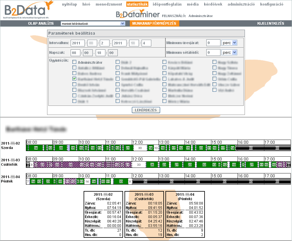Click Wednesday's white 30-minute block at noon

140,148
